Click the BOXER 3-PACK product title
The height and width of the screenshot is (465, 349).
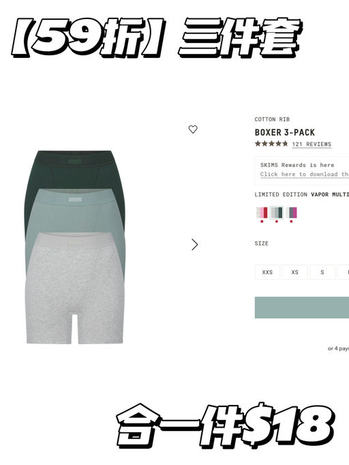(x=285, y=132)
